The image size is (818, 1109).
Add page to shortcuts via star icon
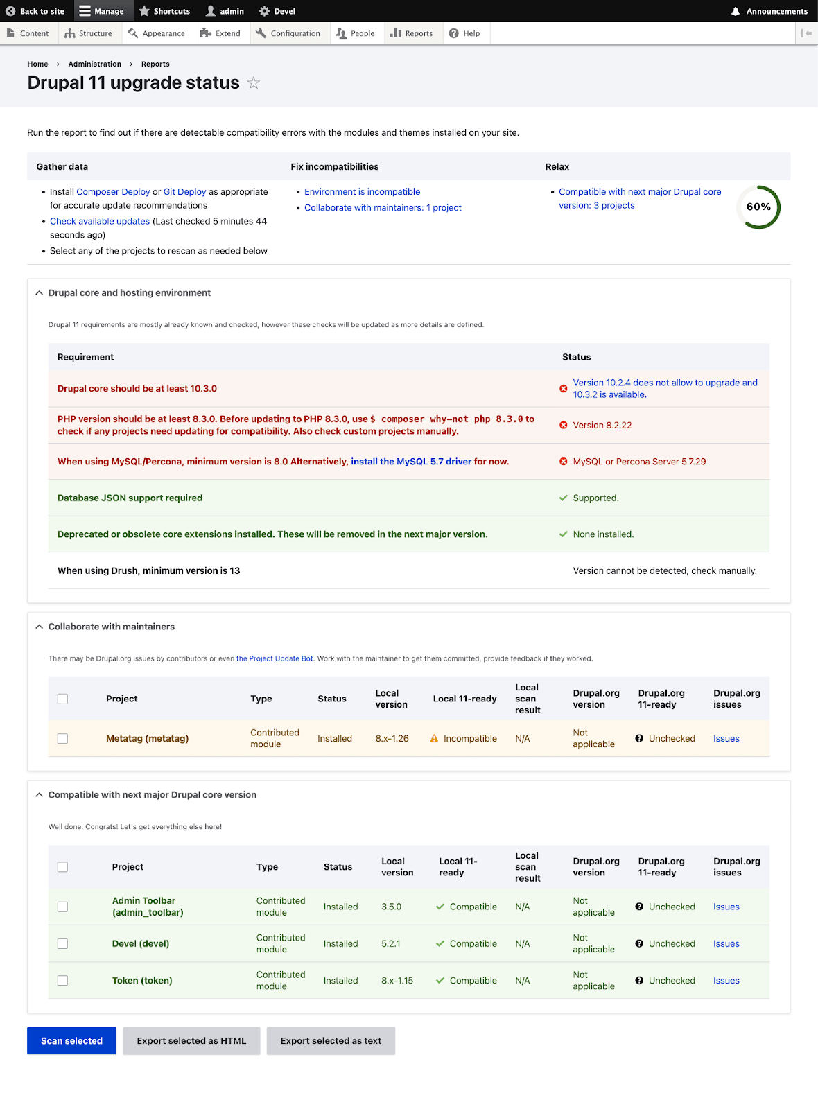tap(254, 83)
